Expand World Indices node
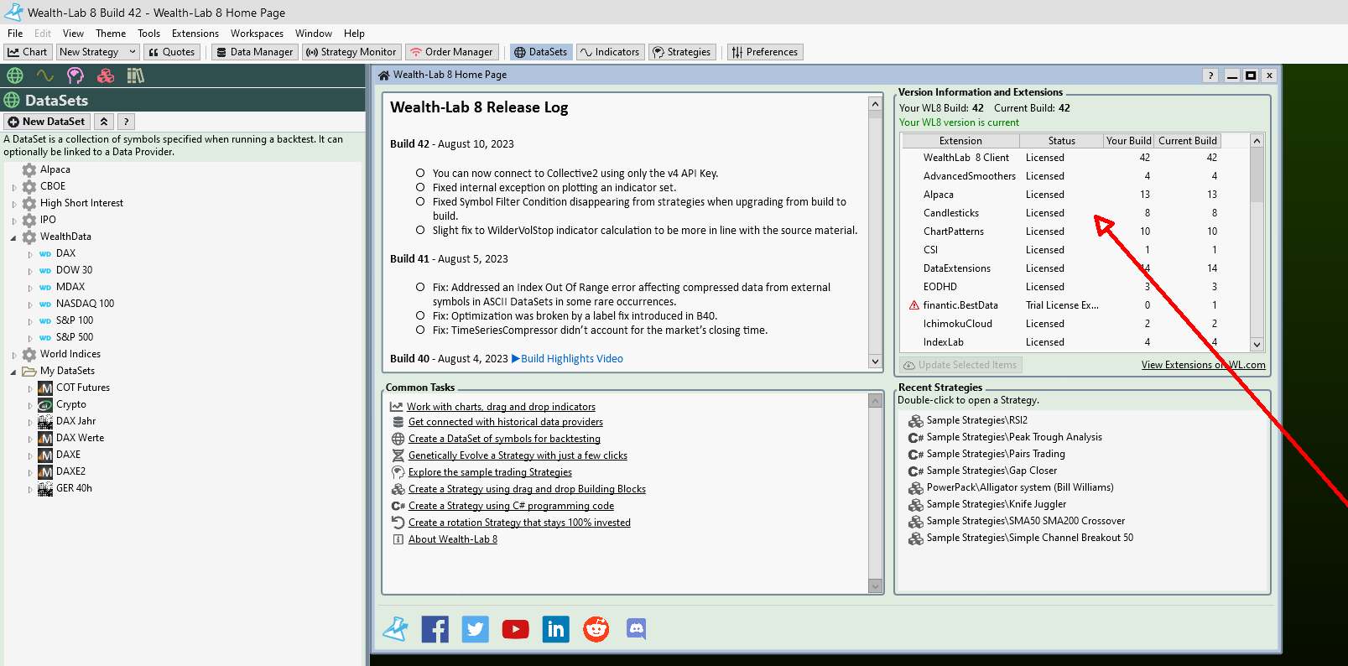 [x=14, y=355]
